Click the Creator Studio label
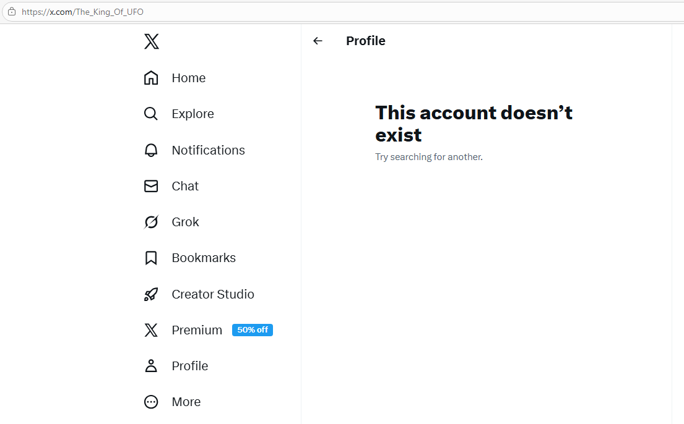Image resolution: width=684 pixels, height=424 pixels. (213, 294)
